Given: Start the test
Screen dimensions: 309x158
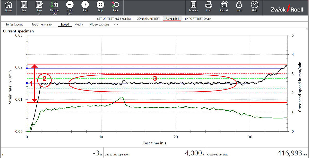Looking at the screenshot, I should click(x=85, y=7).
